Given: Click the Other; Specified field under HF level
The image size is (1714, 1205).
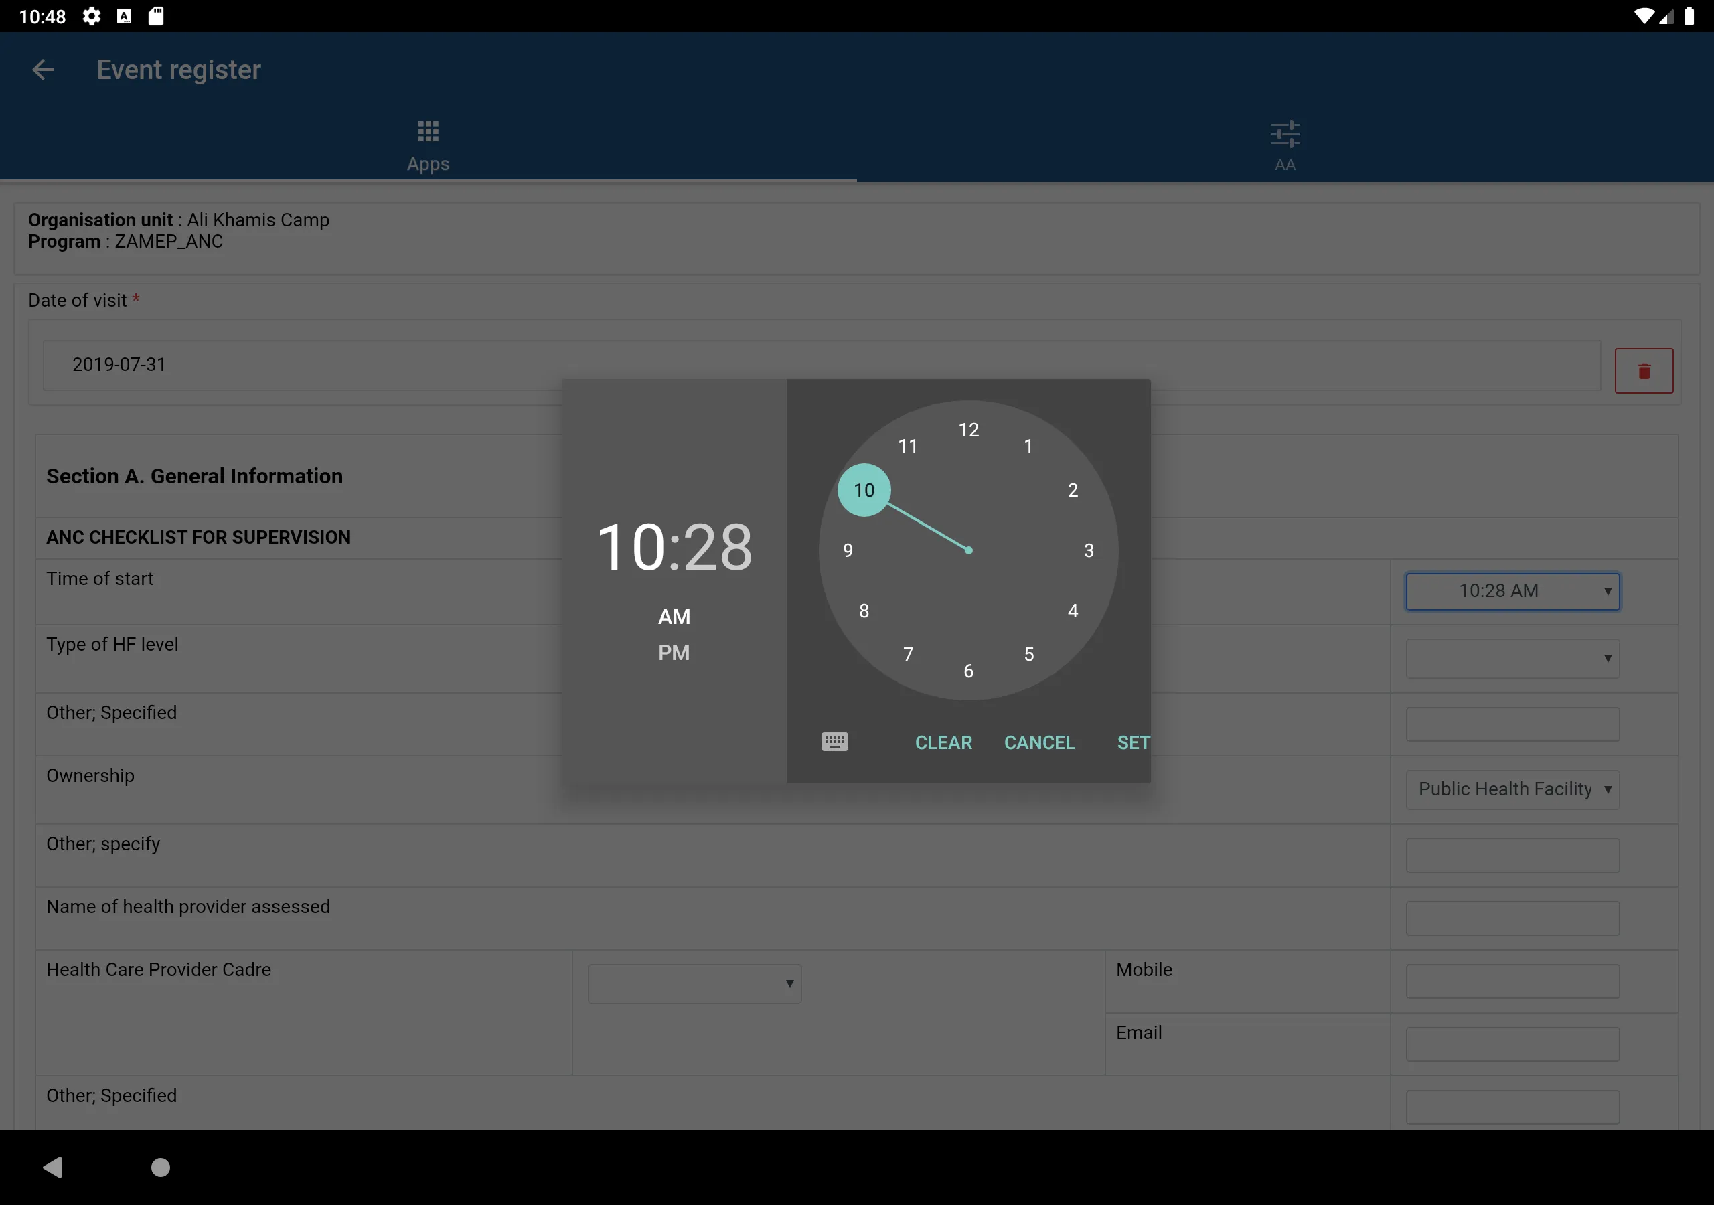Looking at the screenshot, I should point(1512,724).
